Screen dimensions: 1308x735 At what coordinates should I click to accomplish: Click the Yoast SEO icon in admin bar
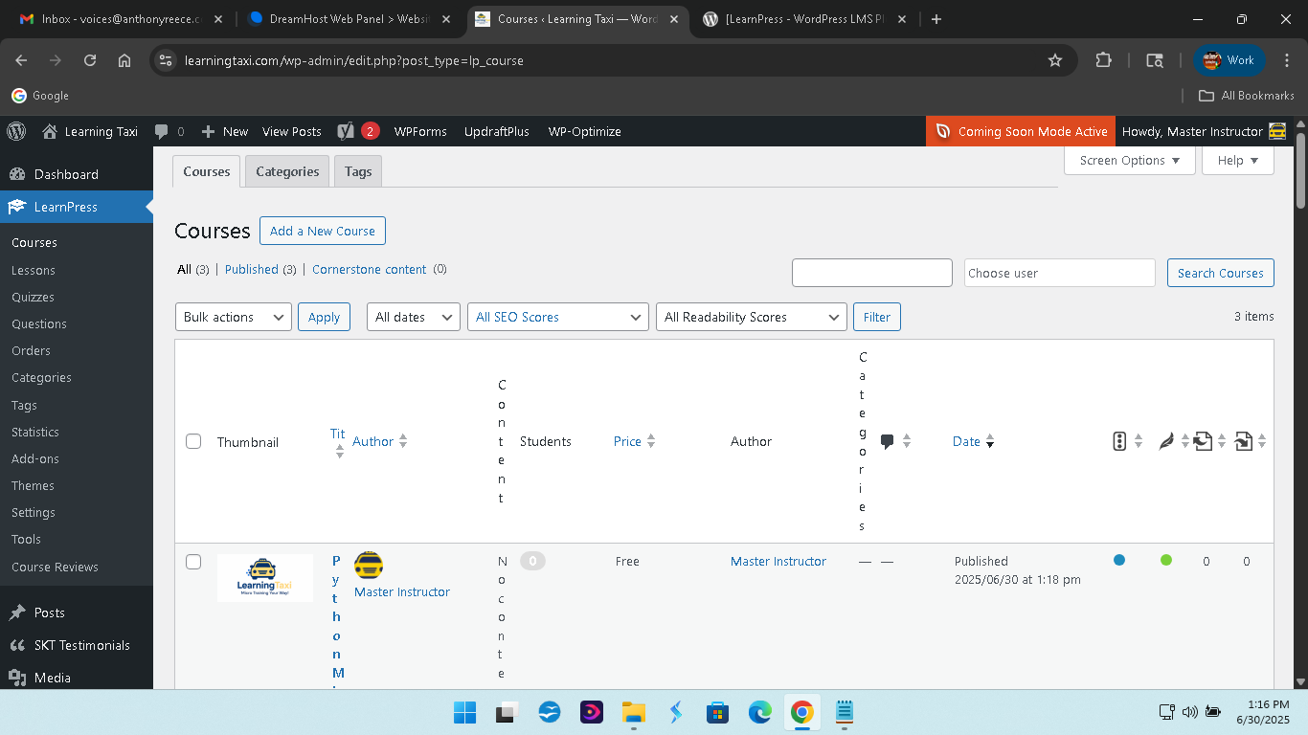[345, 131]
